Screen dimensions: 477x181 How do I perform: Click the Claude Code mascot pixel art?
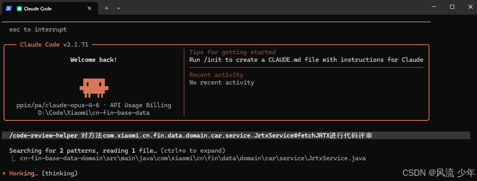point(94,88)
